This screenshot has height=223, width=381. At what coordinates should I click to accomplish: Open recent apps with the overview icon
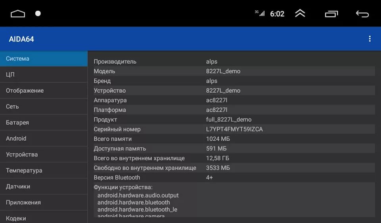click(x=331, y=14)
